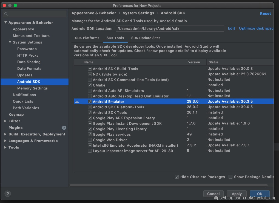This screenshot has height=203, width=279.
Task: Open Appearance settings in sidebar
Action: [23, 29]
